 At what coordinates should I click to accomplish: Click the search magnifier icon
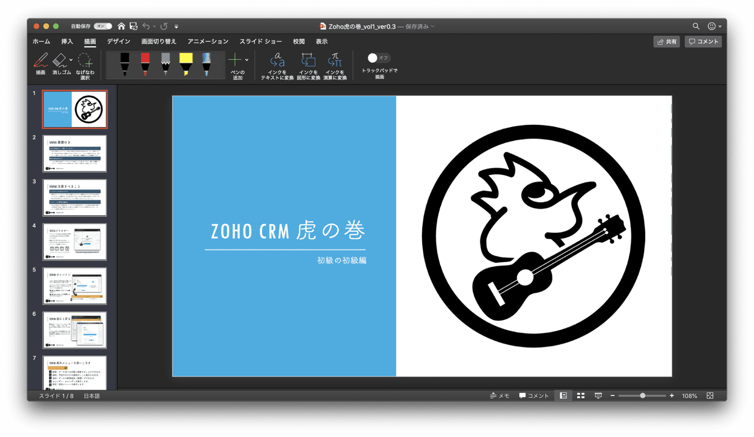click(x=696, y=26)
